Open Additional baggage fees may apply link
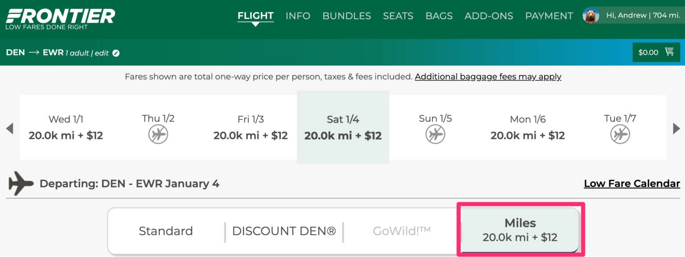This screenshot has height=257, width=685. (x=488, y=77)
